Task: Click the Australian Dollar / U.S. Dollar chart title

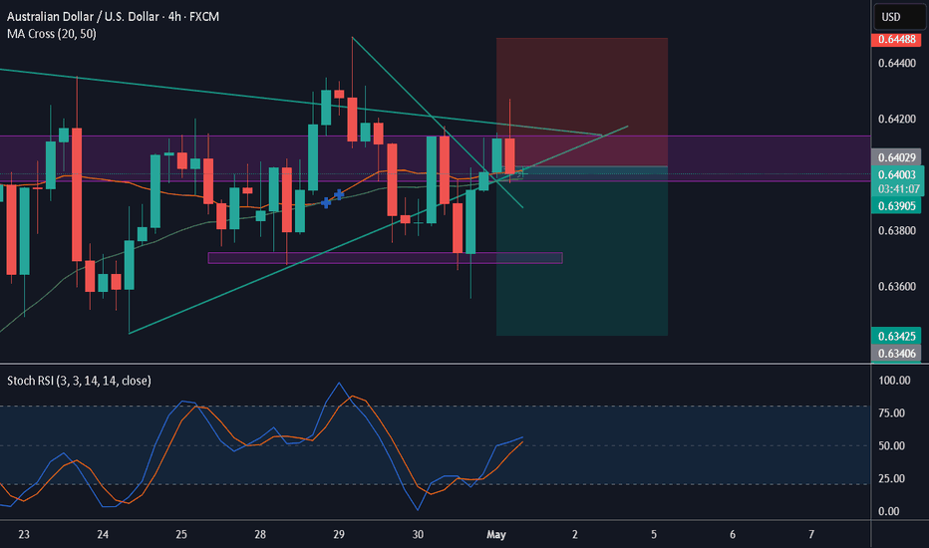Action: click(x=114, y=17)
